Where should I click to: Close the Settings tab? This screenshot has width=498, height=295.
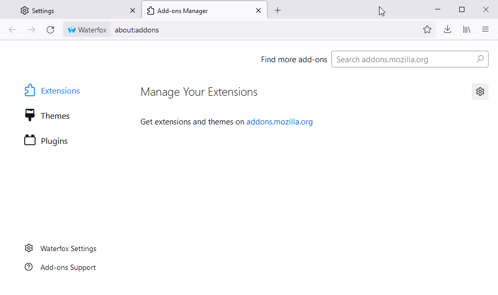133,10
